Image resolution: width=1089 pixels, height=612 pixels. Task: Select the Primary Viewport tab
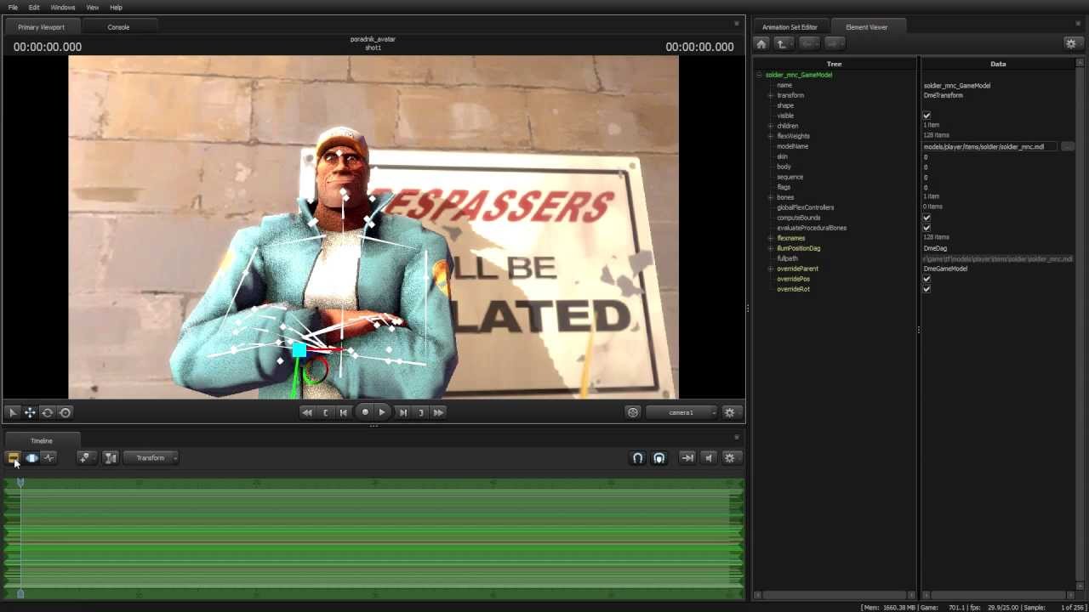[x=41, y=27]
